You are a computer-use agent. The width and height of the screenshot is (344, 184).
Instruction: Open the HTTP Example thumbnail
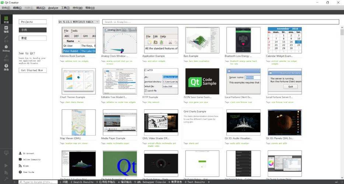(x=161, y=81)
